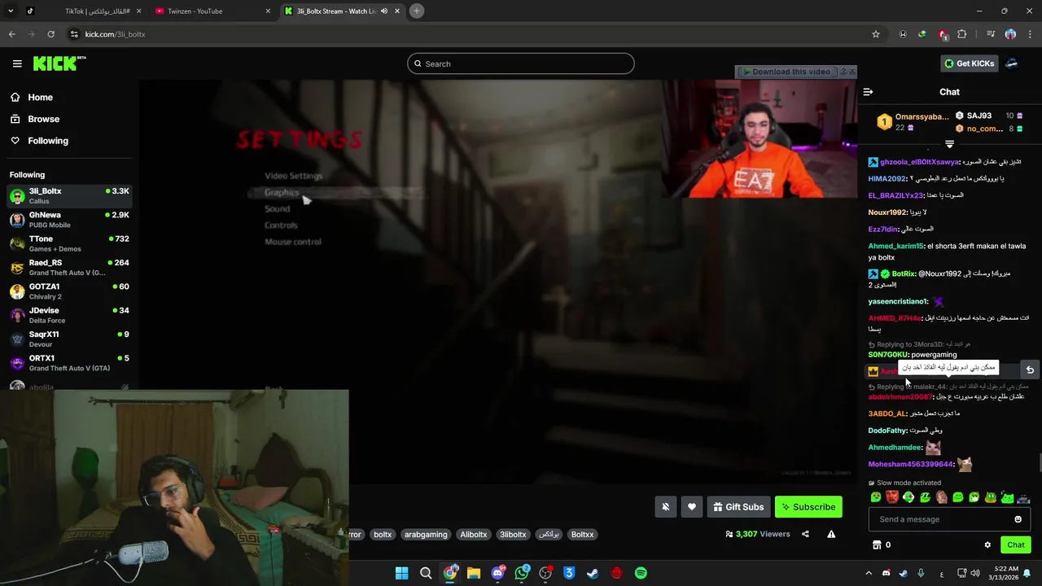Click the Aliboltx tag
Image resolution: width=1042 pixels, height=586 pixels.
(x=474, y=535)
